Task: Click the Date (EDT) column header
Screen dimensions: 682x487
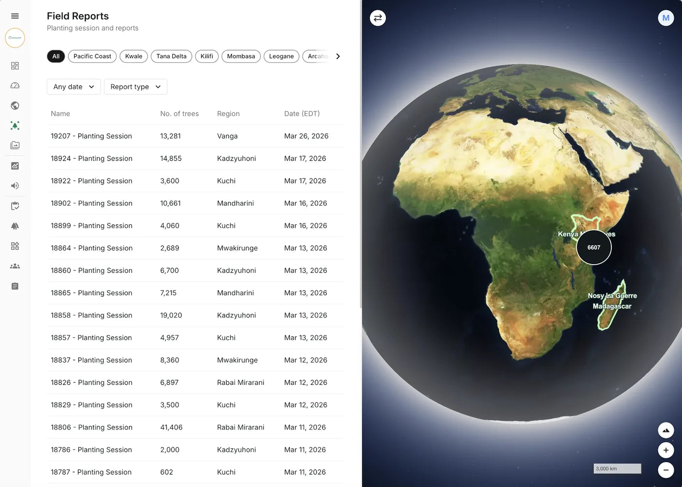Action: pos(302,114)
